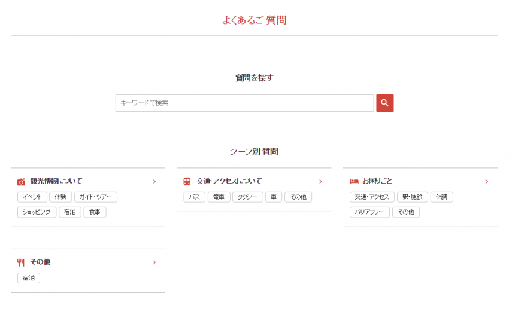Expand the 観光情報について section arrow
515x318 pixels.
[x=154, y=182]
